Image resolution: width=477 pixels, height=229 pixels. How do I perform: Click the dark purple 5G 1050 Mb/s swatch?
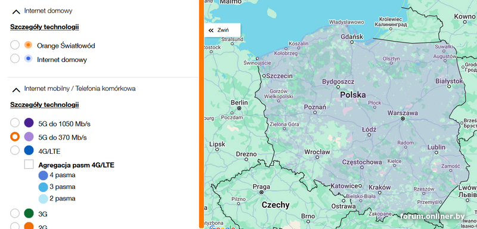pyautogui.click(x=29, y=123)
